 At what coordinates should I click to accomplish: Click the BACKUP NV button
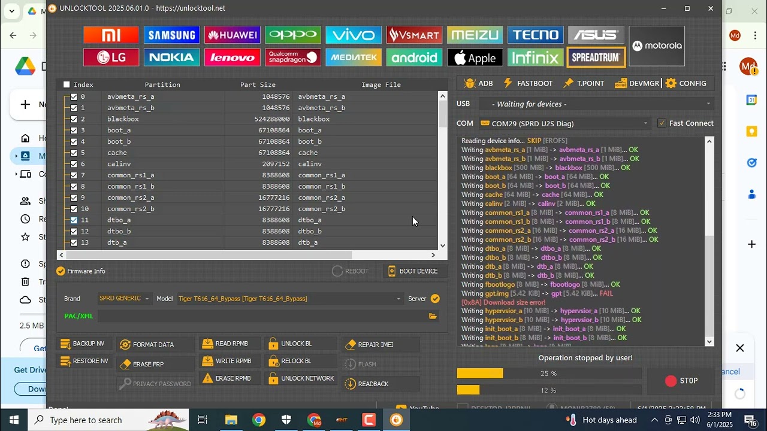(x=83, y=344)
